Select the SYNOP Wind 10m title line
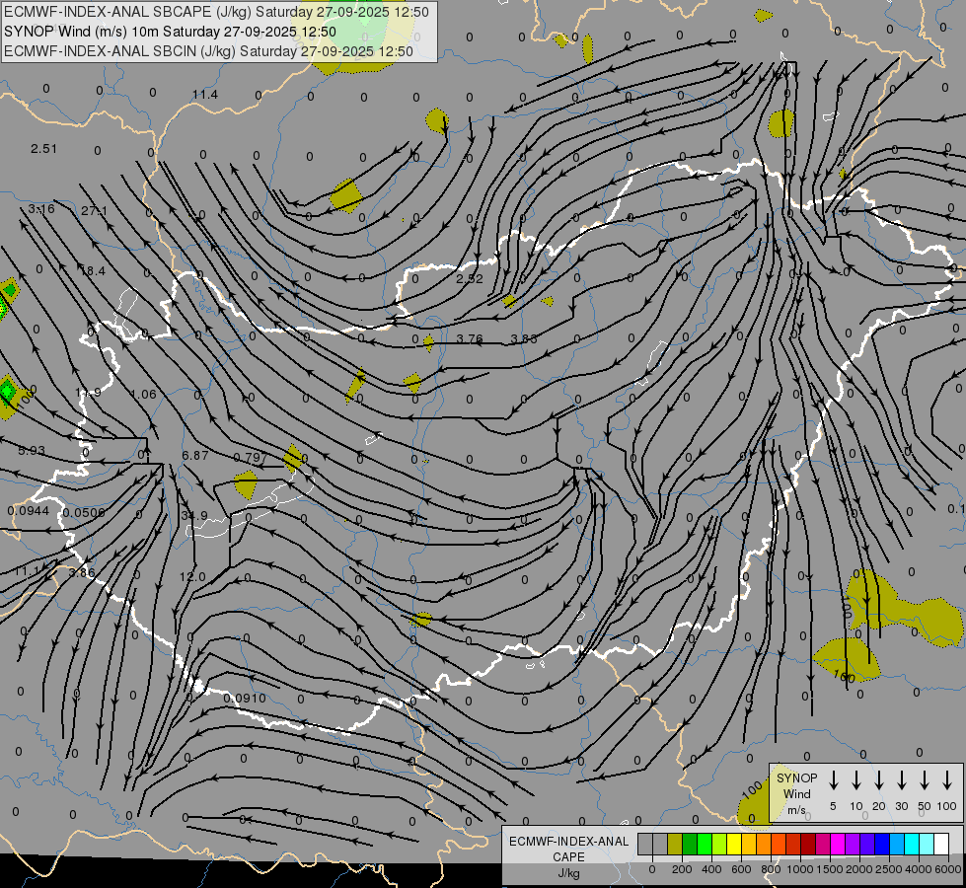 point(170,32)
